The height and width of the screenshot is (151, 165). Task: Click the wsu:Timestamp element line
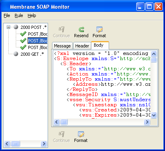111,105
